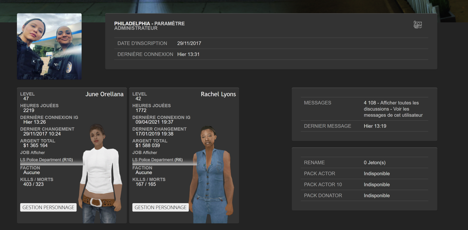Click Voir les messages de cet utilisateur
Viewport: 468px width, 230px height.
[x=393, y=112]
